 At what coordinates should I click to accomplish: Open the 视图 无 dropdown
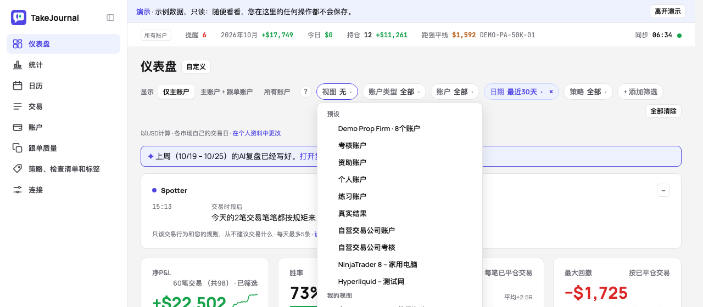coord(337,92)
